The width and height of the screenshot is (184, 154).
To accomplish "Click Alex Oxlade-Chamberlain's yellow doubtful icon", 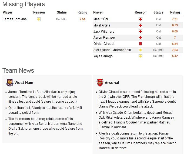I will pos(140,50).
